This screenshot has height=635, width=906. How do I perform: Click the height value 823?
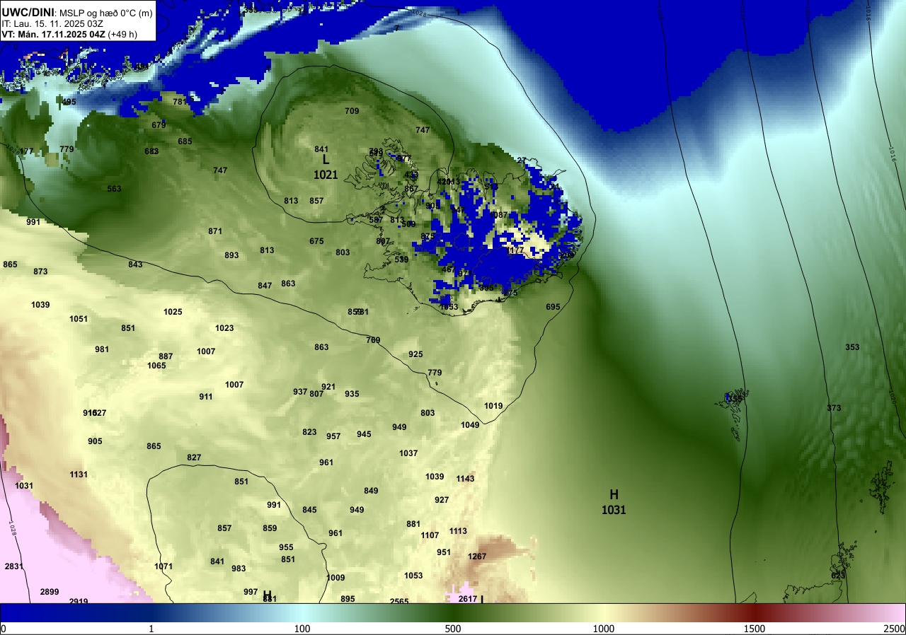(309, 432)
